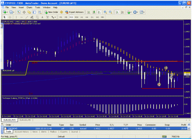Viewport: 192px width, 139px height.
Task: Toggle the Market Watch window icon
Action: pyautogui.click(x=19, y=12)
